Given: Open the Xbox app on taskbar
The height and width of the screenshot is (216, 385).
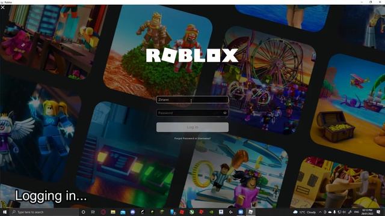Looking at the screenshot, I should tap(191, 212).
